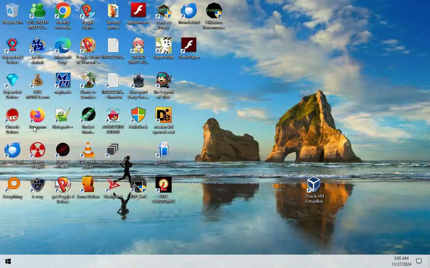Select the nephacks shortcut icon
Image resolution: width=430 pixels, height=268 pixels.
(x=63, y=80)
